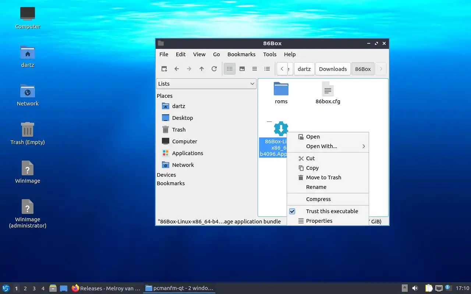Screen dimensions: 471x294
Task: Choose Compress in the context menu
Action: (x=328, y=199)
